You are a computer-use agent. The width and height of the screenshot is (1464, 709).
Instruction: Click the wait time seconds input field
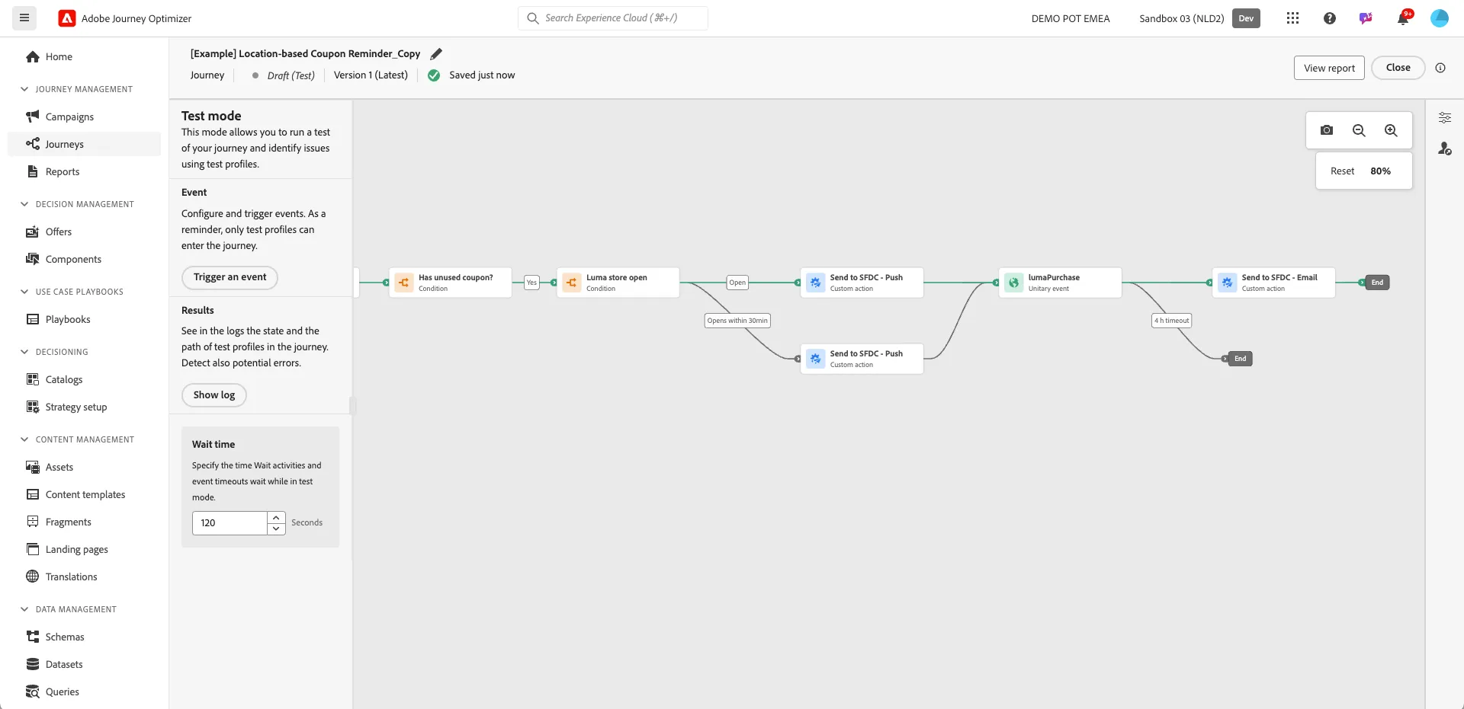(230, 523)
